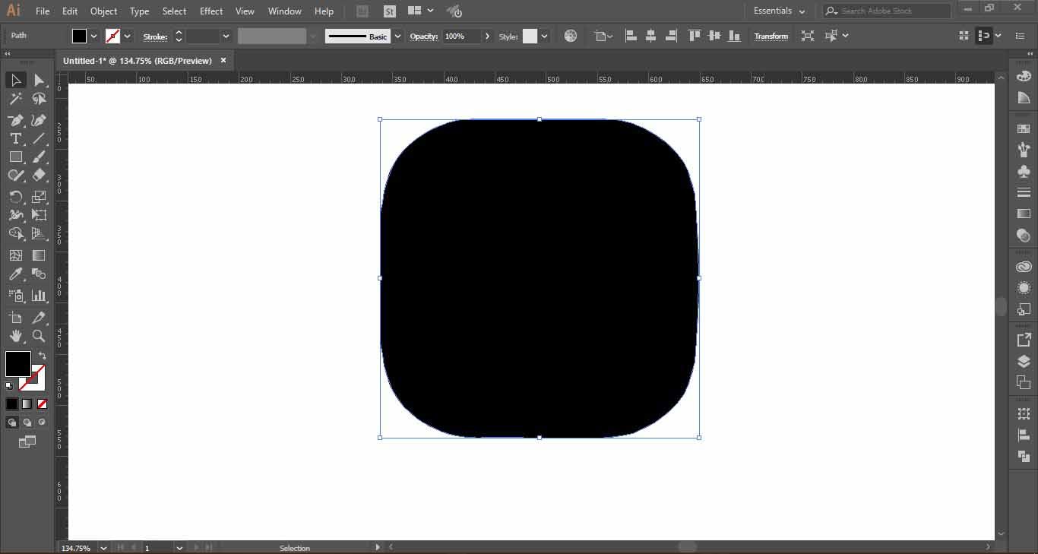Open the File menu
This screenshot has width=1038, height=554.
point(43,11)
